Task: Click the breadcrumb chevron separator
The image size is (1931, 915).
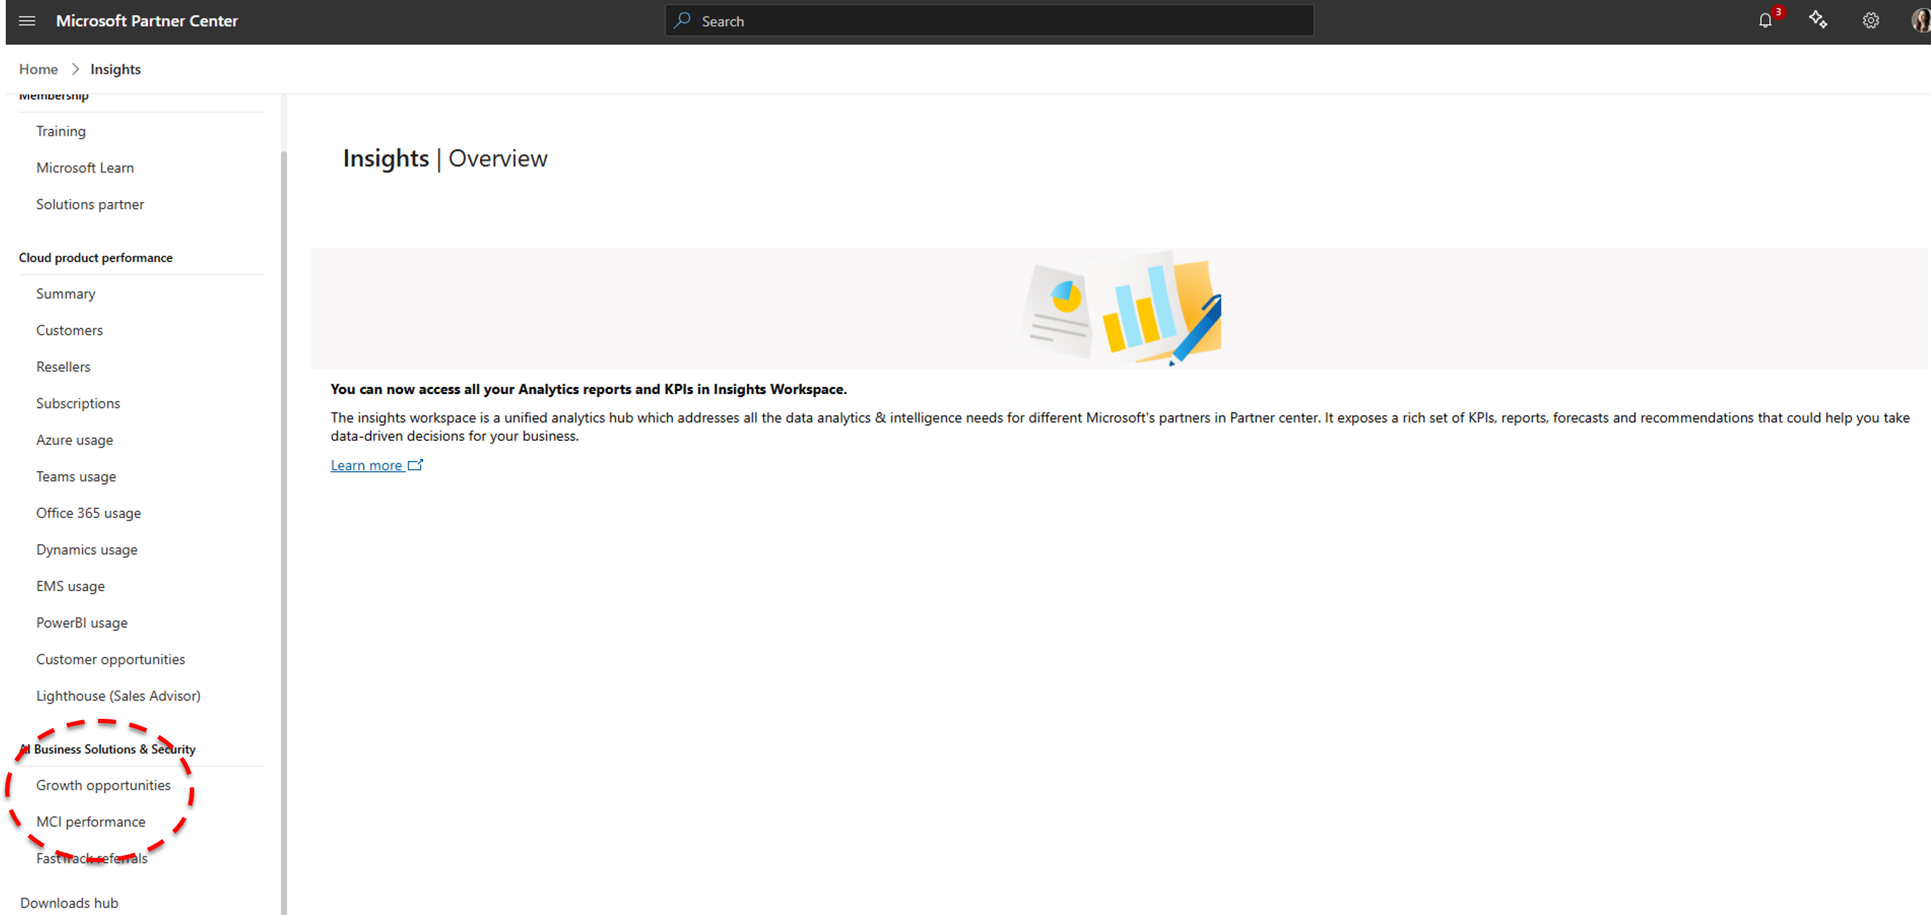Action: [75, 69]
